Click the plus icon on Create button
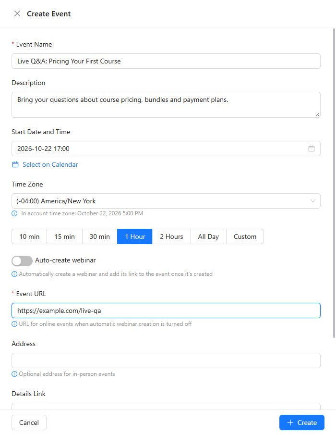 click(x=290, y=423)
